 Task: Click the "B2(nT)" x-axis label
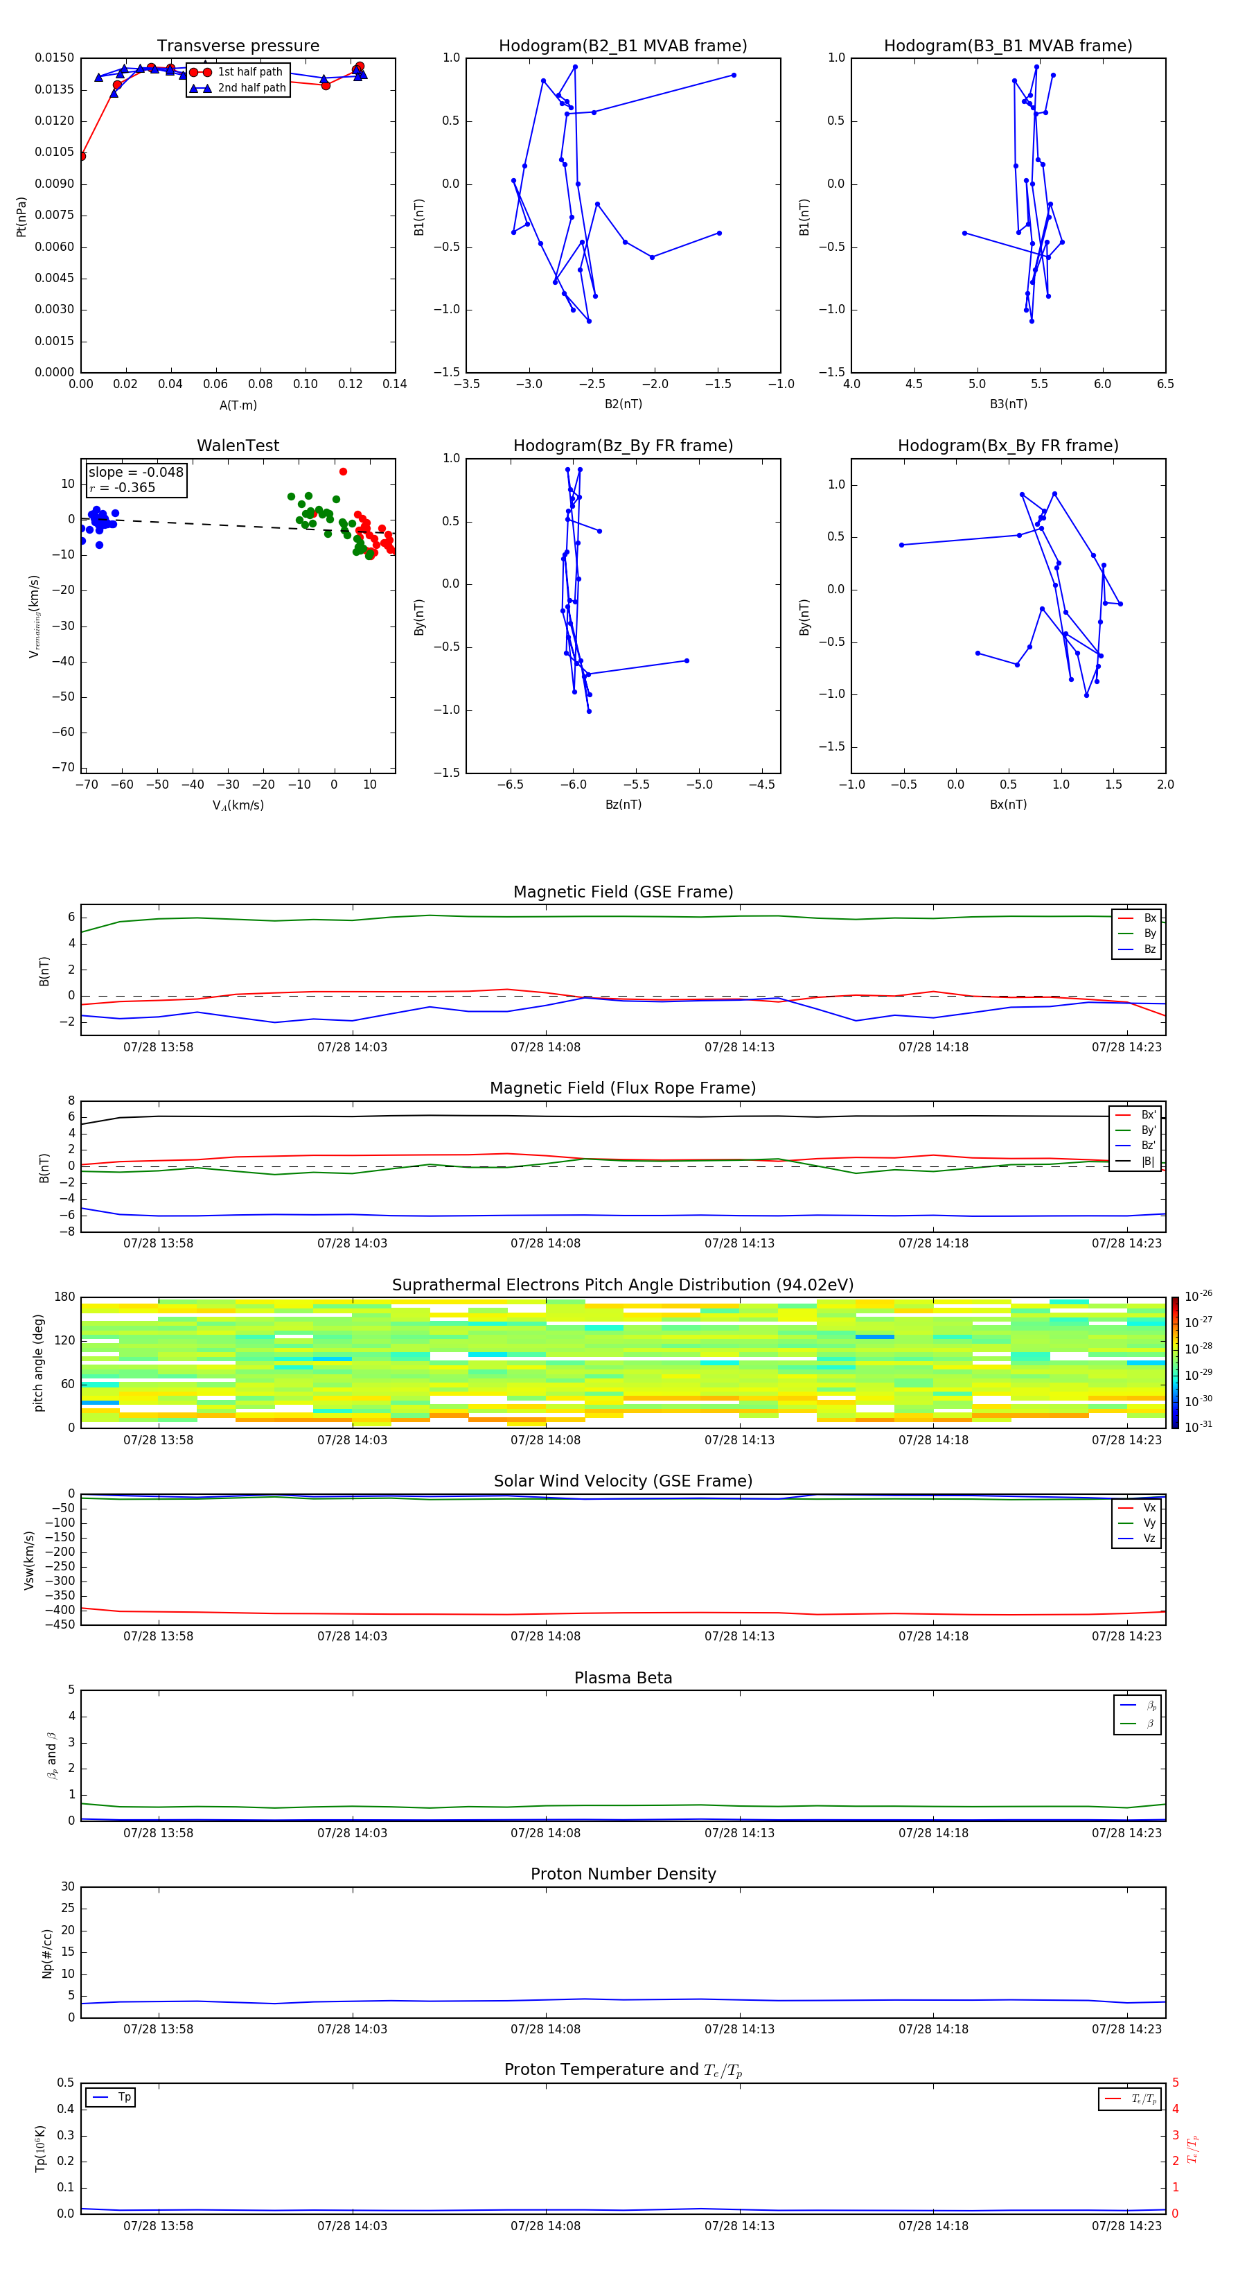pyautogui.click(x=623, y=404)
